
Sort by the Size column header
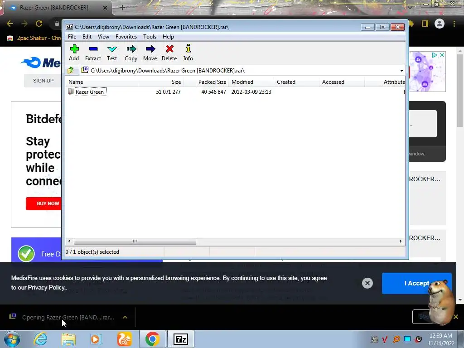click(x=160, y=82)
